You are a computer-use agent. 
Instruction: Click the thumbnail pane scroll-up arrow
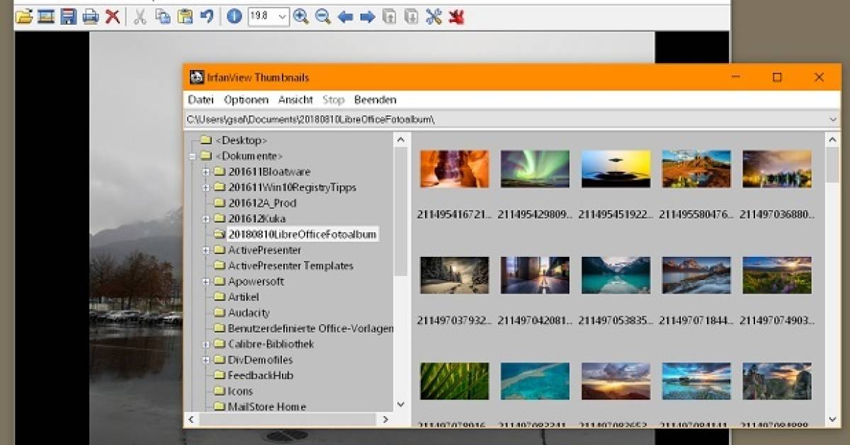pos(832,140)
